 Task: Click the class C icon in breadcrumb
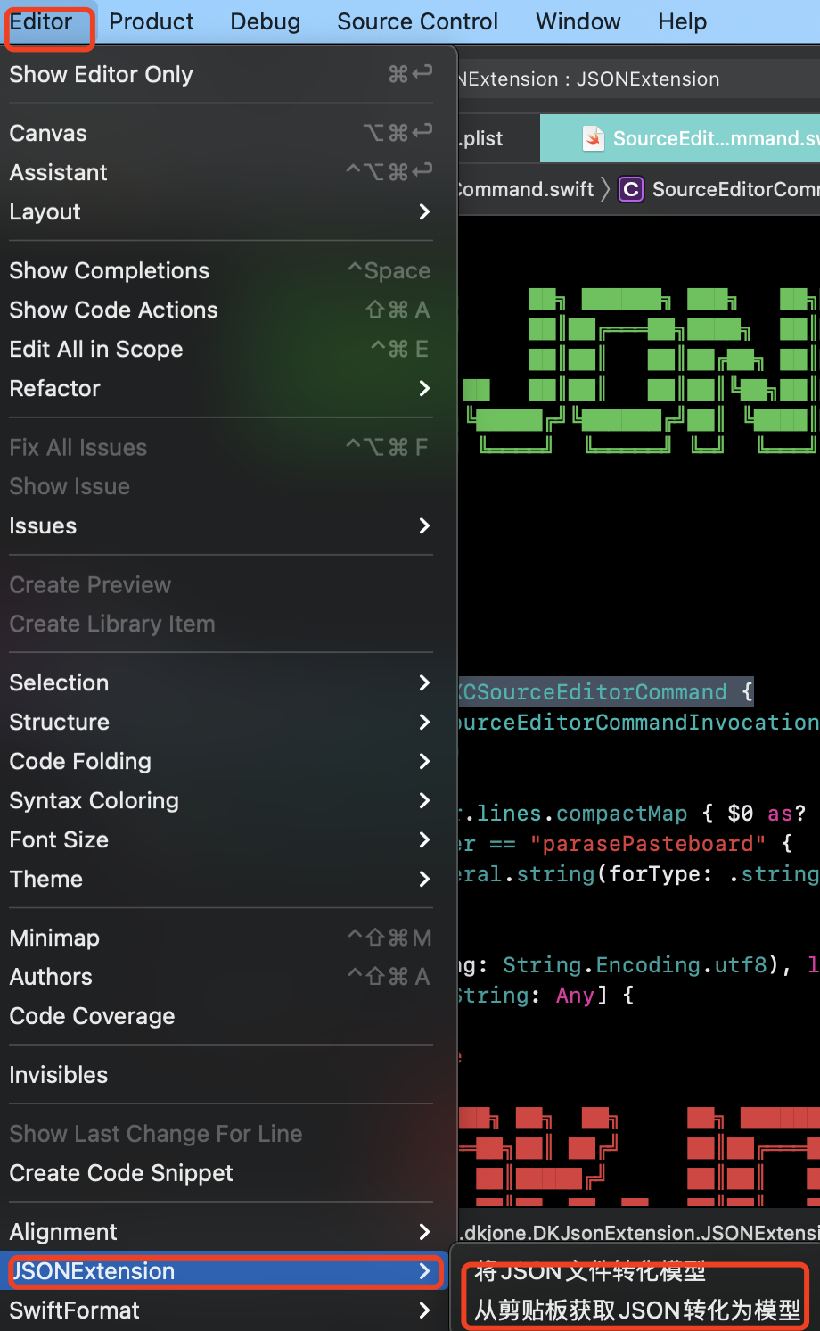point(631,189)
